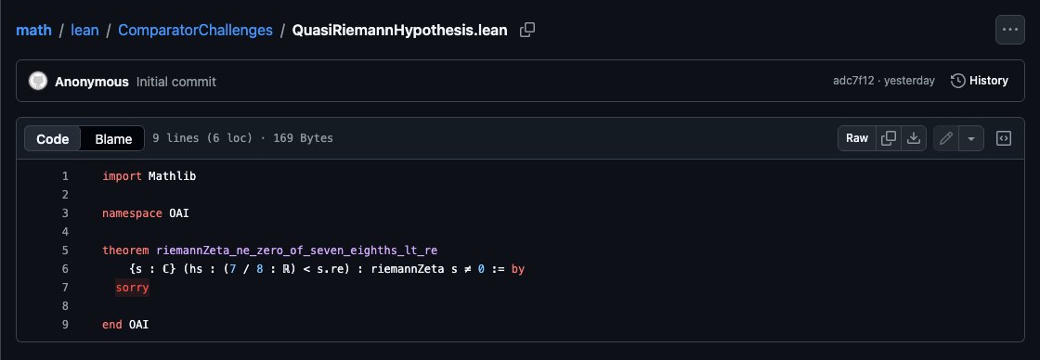
Task: Open the Raw file view
Action: coord(857,138)
